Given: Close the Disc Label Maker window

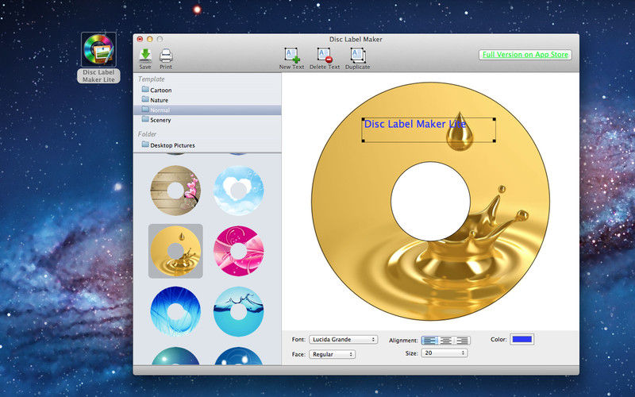Looking at the screenshot, I should pos(140,39).
